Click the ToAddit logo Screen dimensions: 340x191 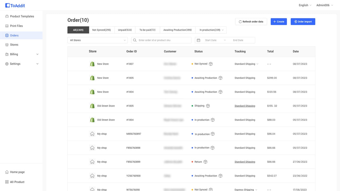[x=15, y=5]
